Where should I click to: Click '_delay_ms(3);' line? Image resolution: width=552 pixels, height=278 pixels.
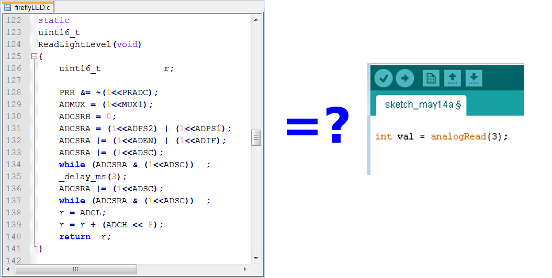(x=93, y=177)
